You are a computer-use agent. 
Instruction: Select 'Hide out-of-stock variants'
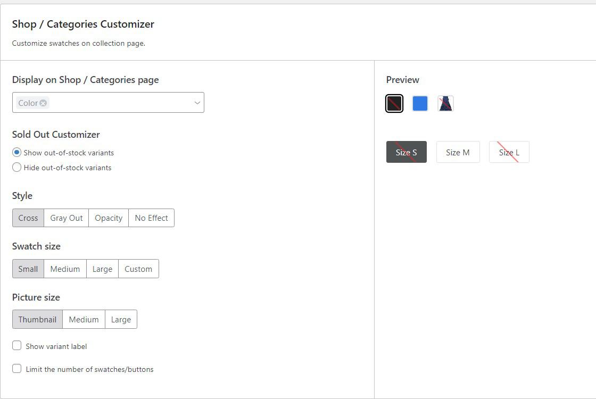pyautogui.click(x=16, y=167)
